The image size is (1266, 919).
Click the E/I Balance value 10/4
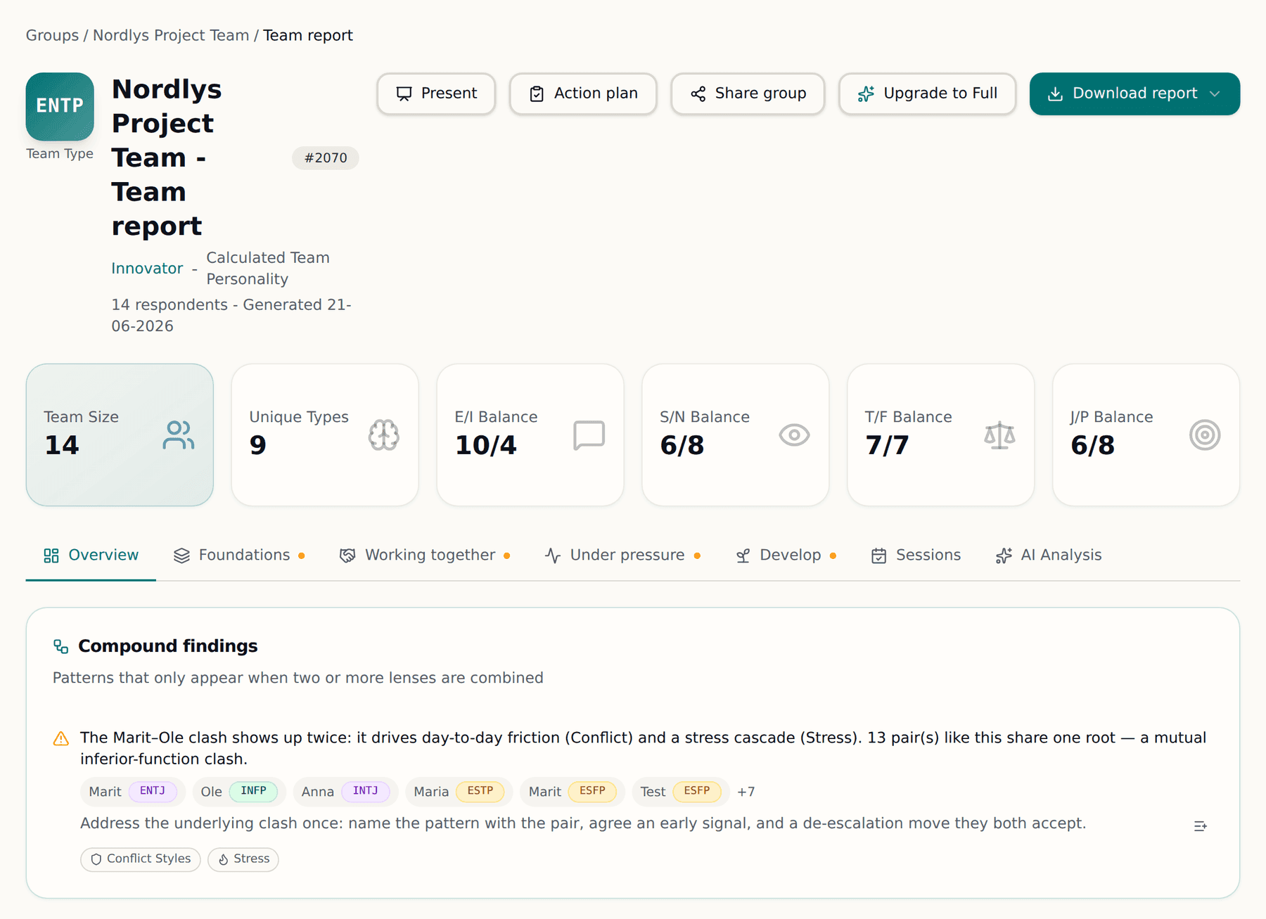tap(485, 446)
